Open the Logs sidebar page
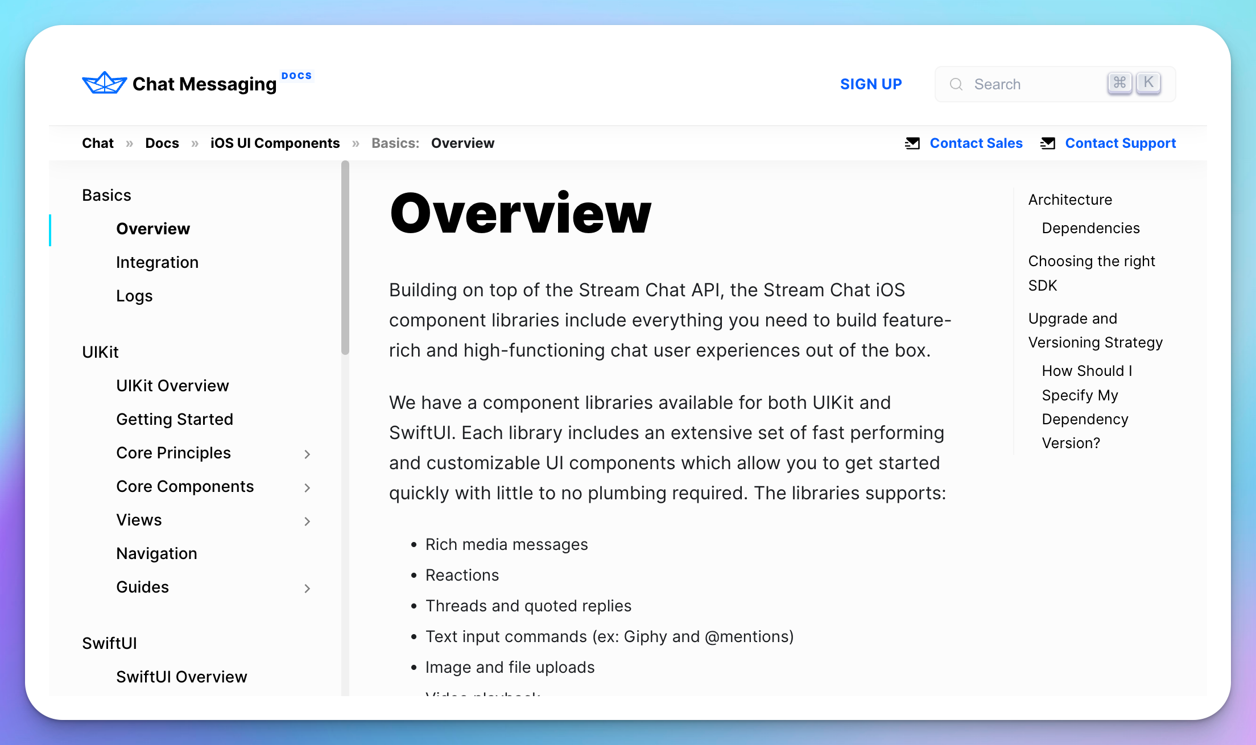 click(134, 296)
